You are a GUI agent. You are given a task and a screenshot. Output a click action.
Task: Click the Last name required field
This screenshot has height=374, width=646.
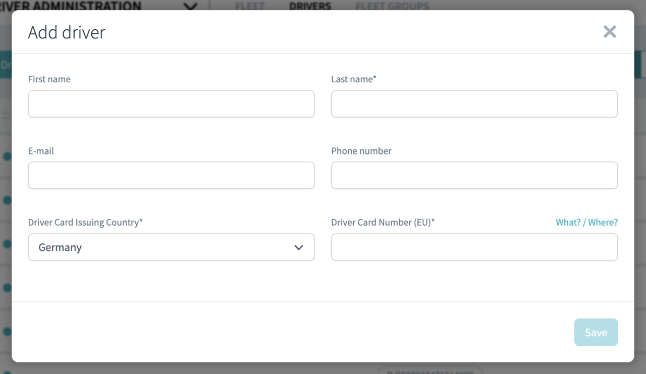[x=474, y=104]
